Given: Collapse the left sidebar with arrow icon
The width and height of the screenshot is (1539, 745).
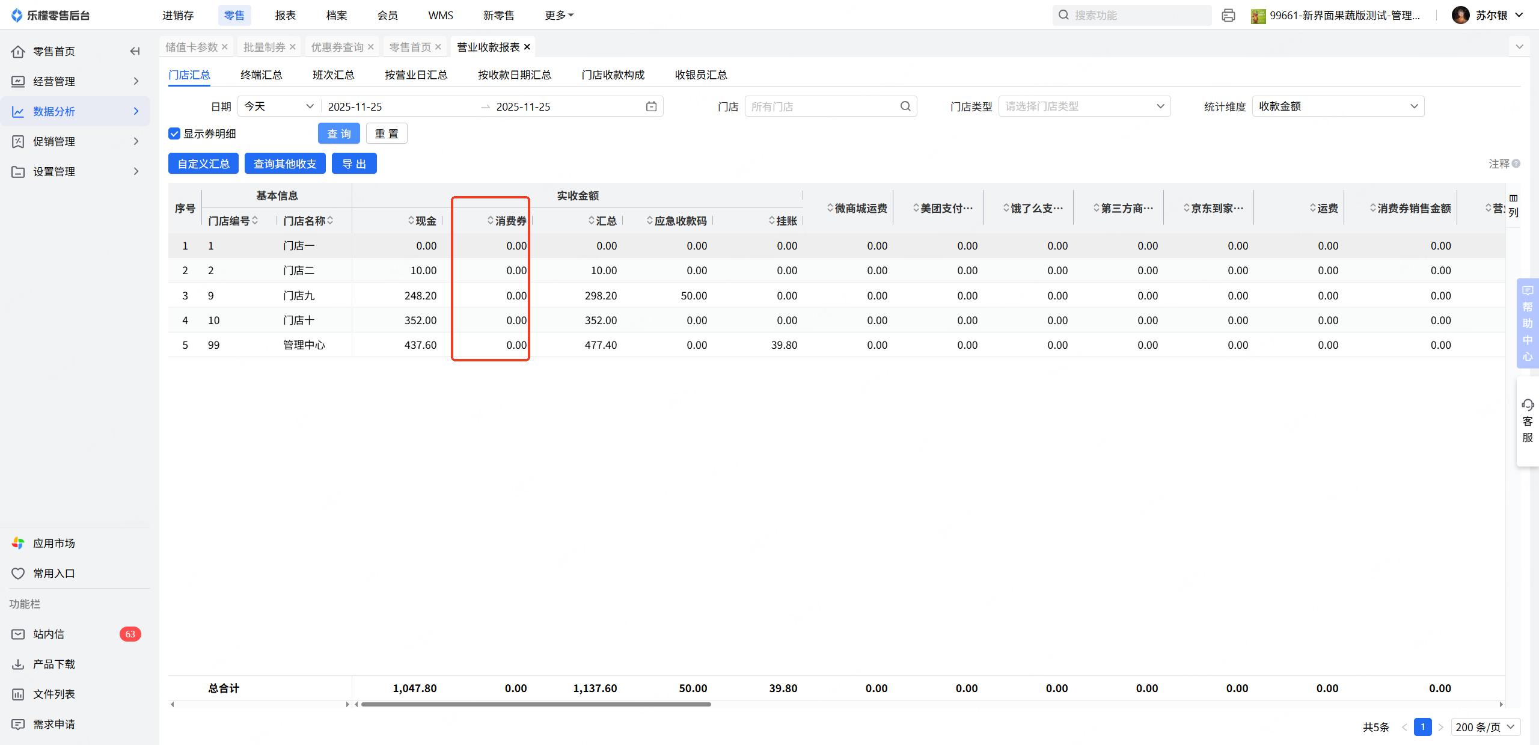Looking at the screenshot, I should point(135,51).
